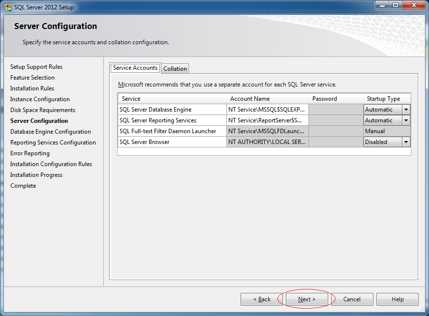Maximize the SQL Server 2012 Setup window
Viewport: 429px width, 316px height.
(x=396, y=5)
